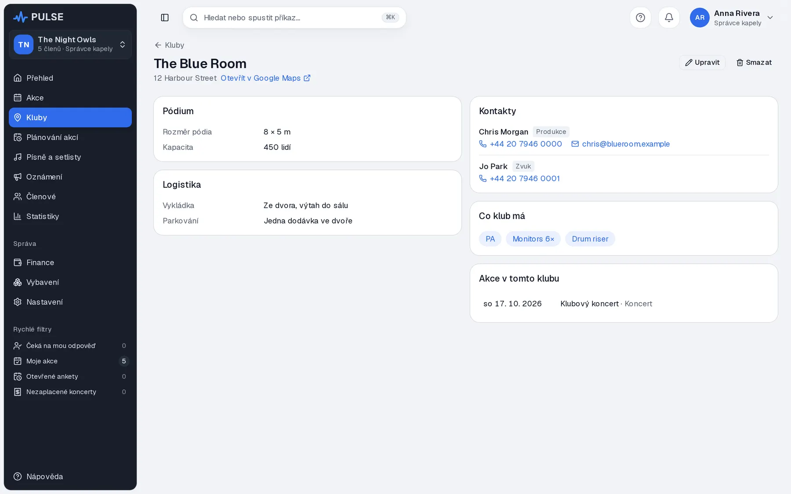The image size is (791, 494).
Task: Click phone icon beside Jo Park's number
Action: (483, 179)
